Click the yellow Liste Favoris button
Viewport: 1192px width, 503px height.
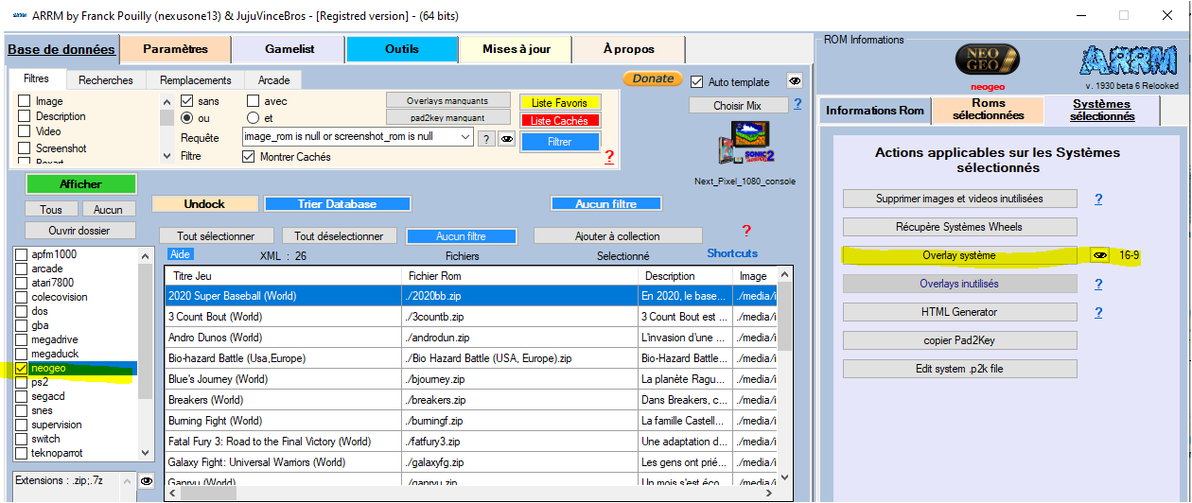pos(559,102)
